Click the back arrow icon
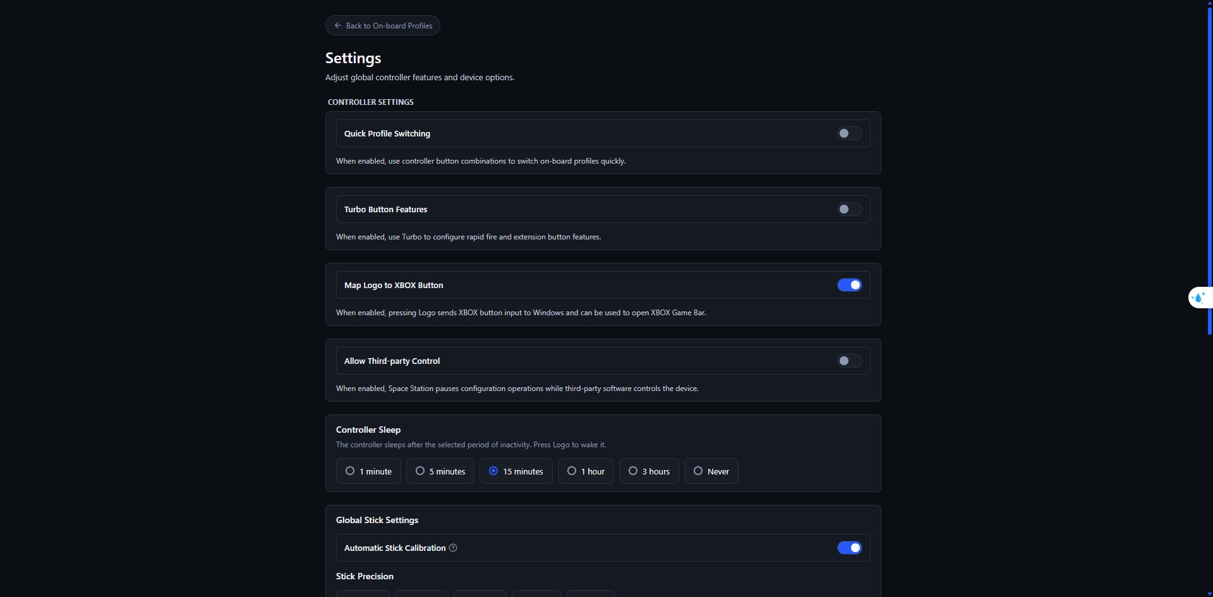 337,25
